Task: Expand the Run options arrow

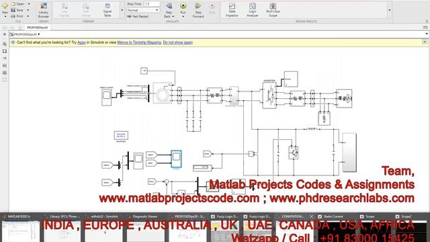Action: pos(183,16)
